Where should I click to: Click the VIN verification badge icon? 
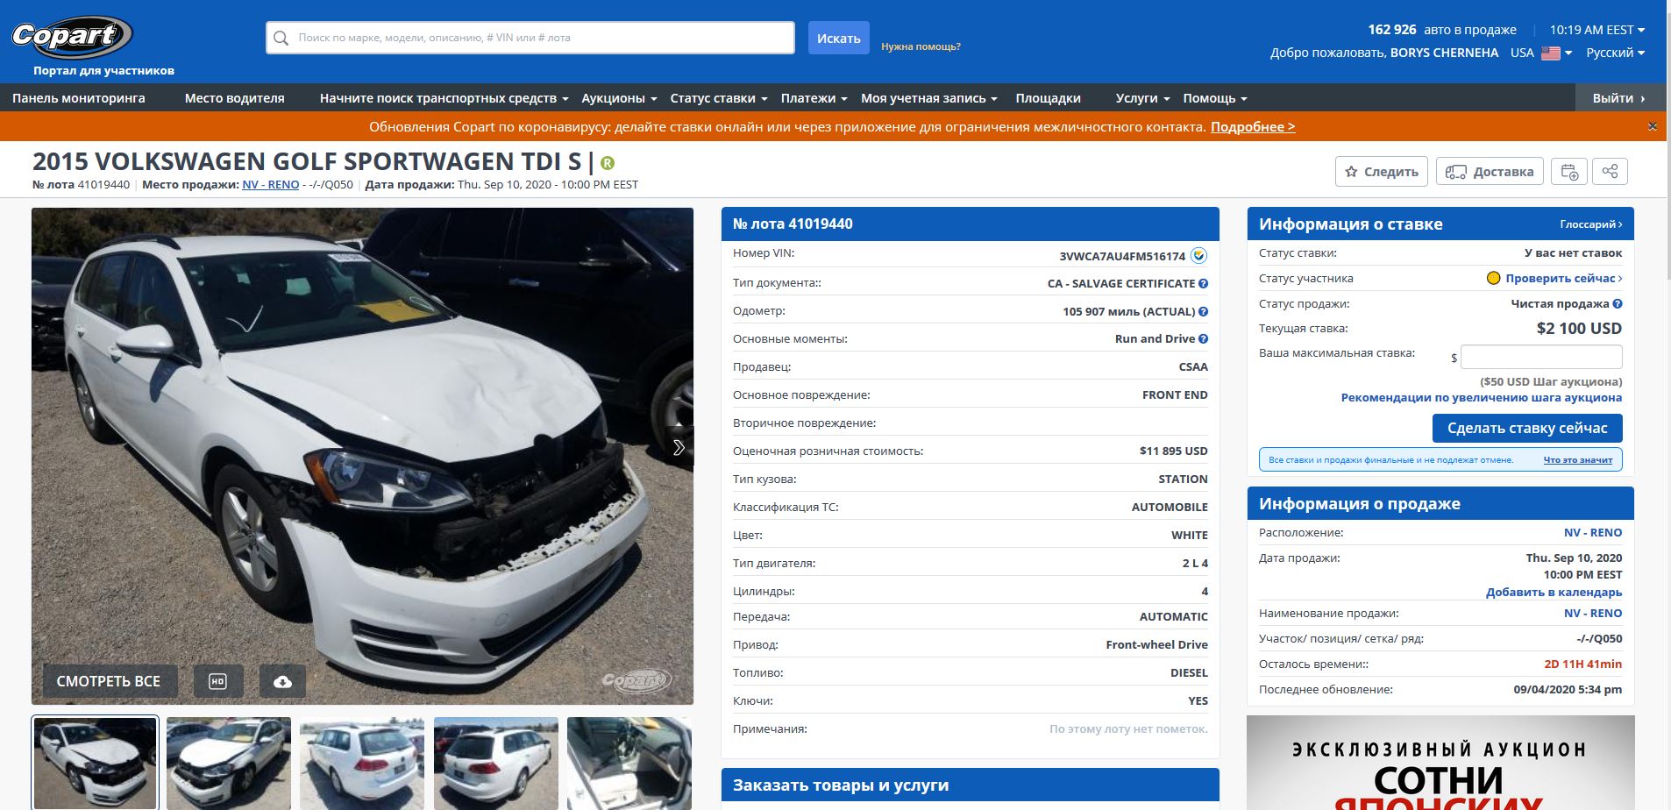tap(1198, 256)
